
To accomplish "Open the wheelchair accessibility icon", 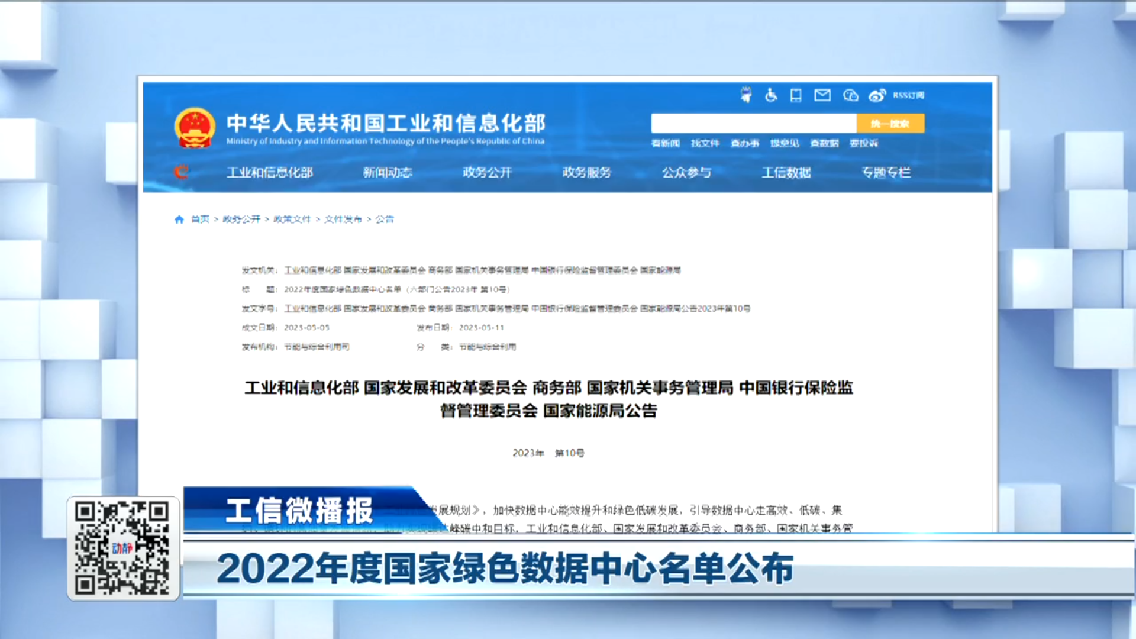I will coord(771,95).
